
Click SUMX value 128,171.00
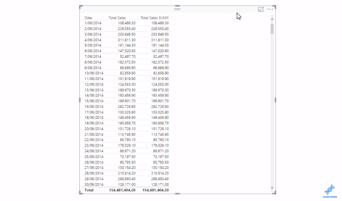pos(160,184)
